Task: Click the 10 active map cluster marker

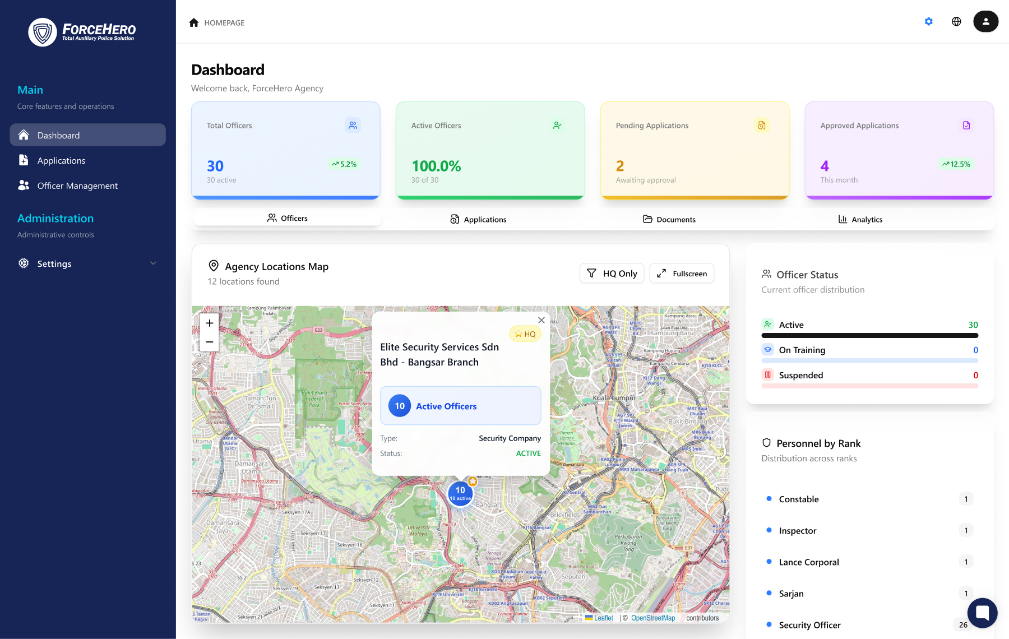Action: tap(460, 493)
